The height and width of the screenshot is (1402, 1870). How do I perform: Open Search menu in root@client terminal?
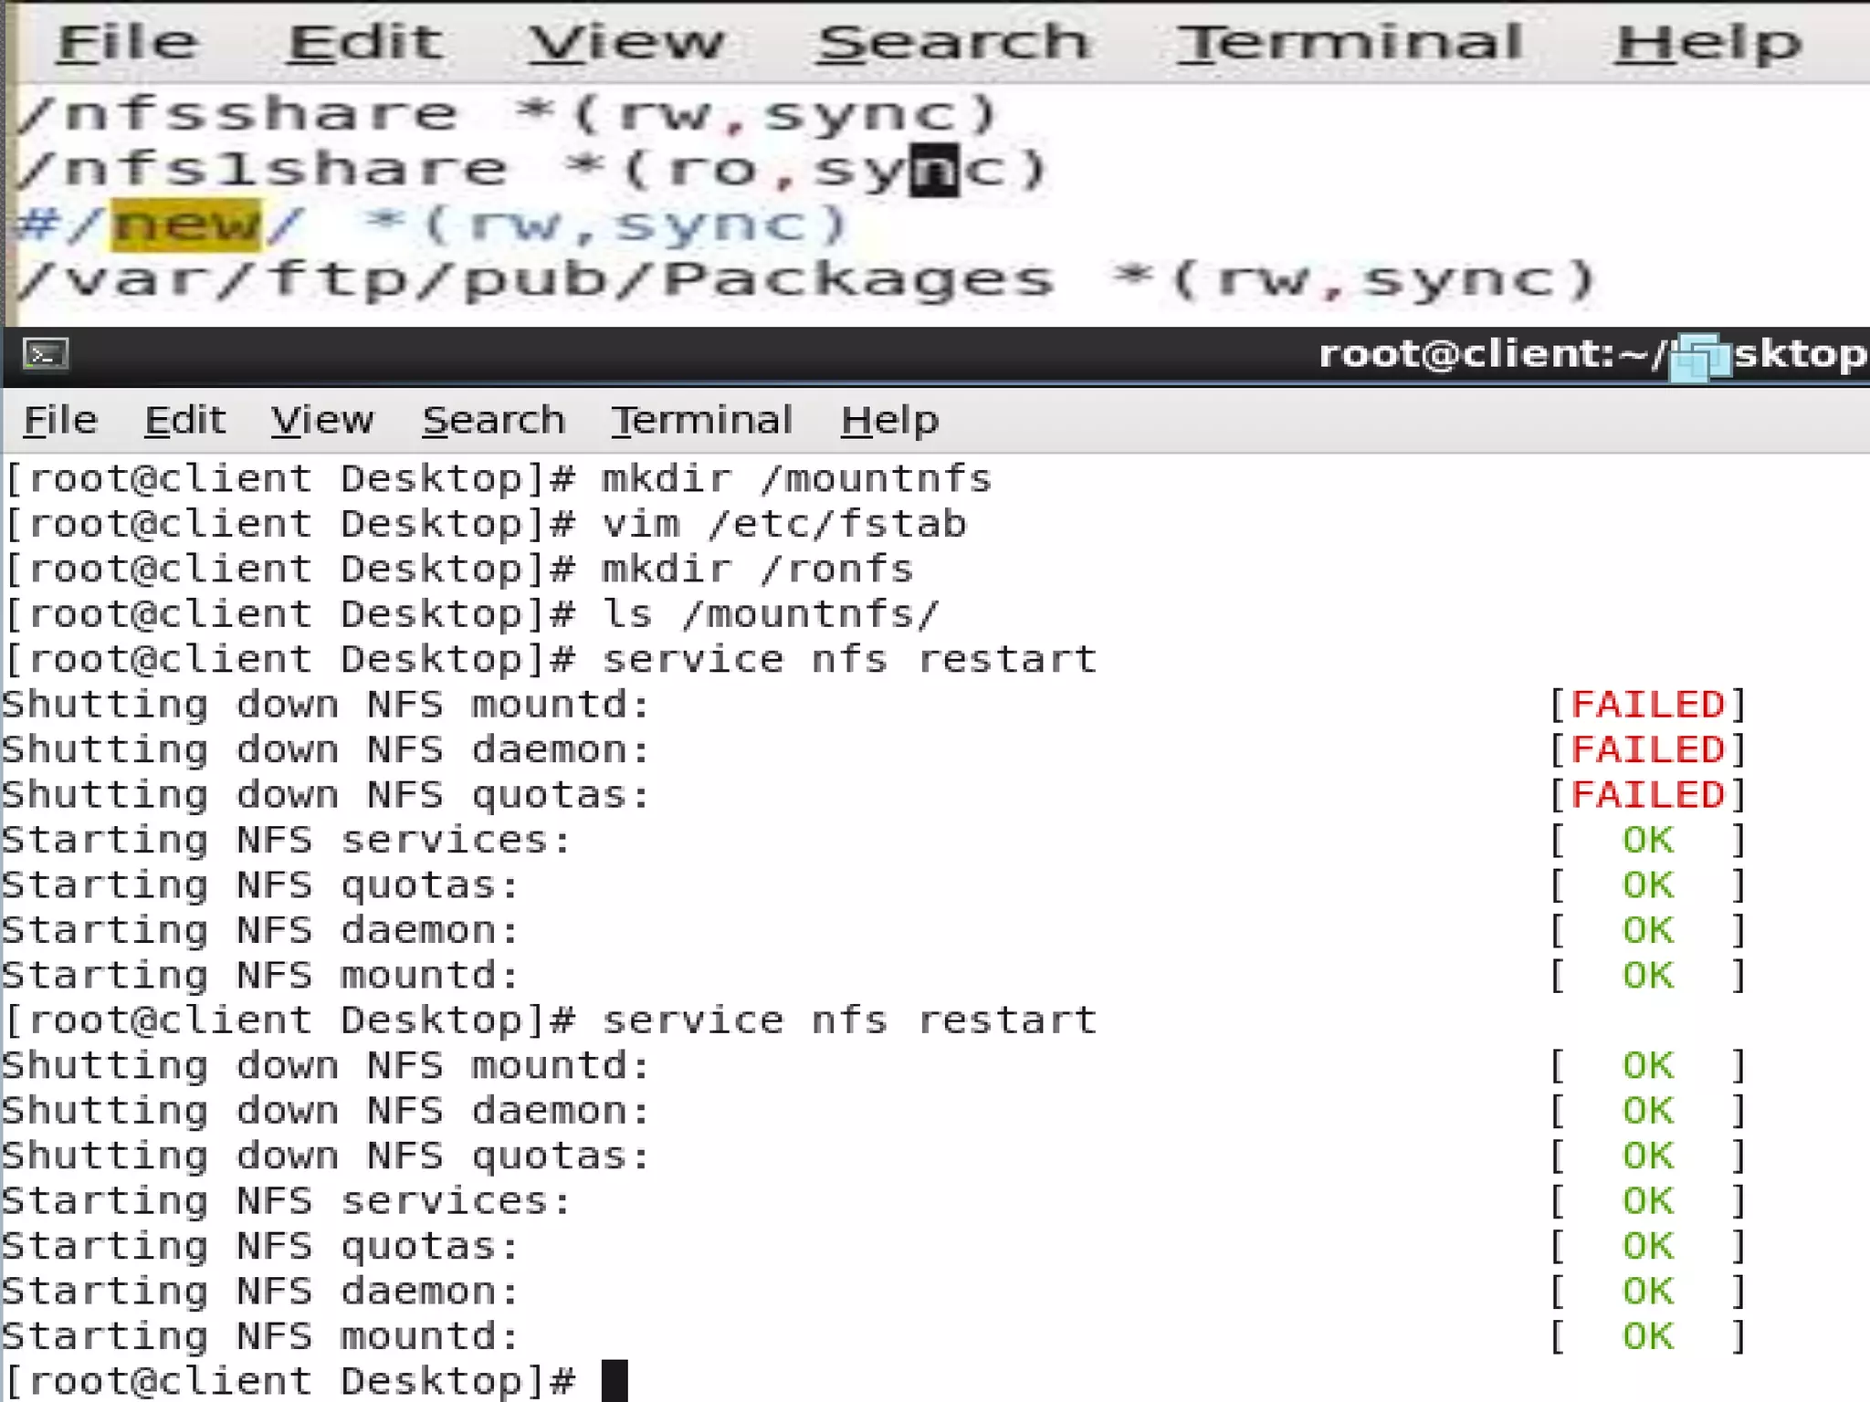[x=493, y=421]
